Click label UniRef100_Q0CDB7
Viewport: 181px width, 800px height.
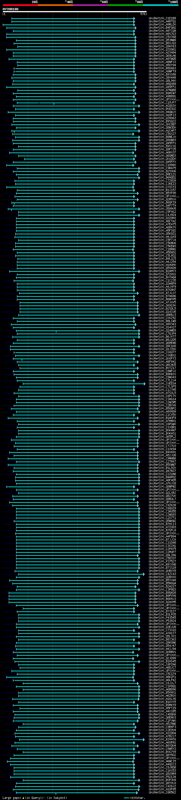pyautogui.click(x=162, y=125)
